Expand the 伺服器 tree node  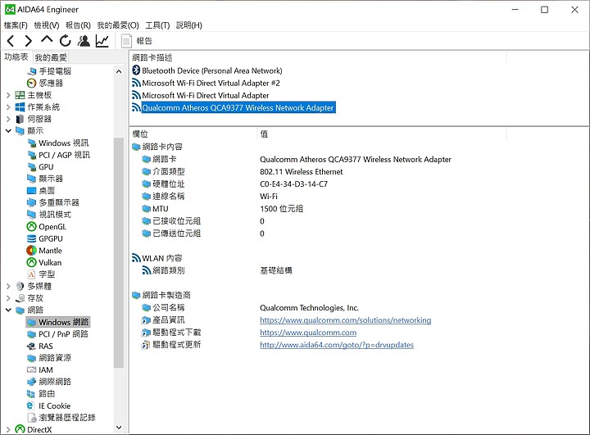click(x=8, y=119)
